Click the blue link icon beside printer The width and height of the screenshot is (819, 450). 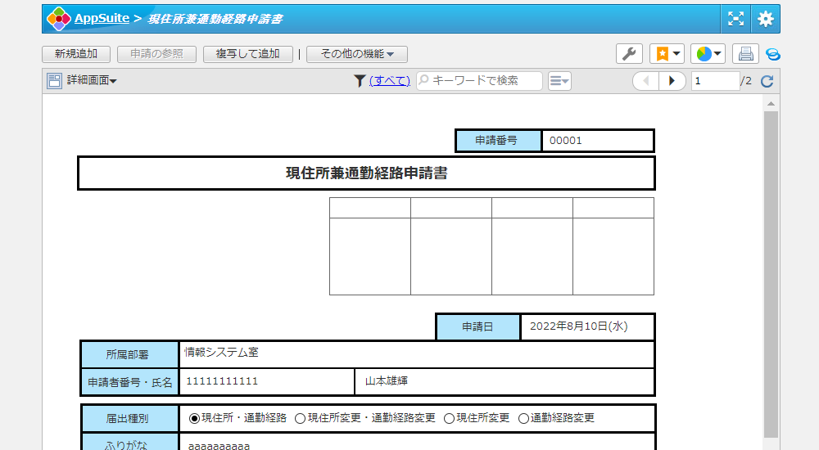point(772,54)
